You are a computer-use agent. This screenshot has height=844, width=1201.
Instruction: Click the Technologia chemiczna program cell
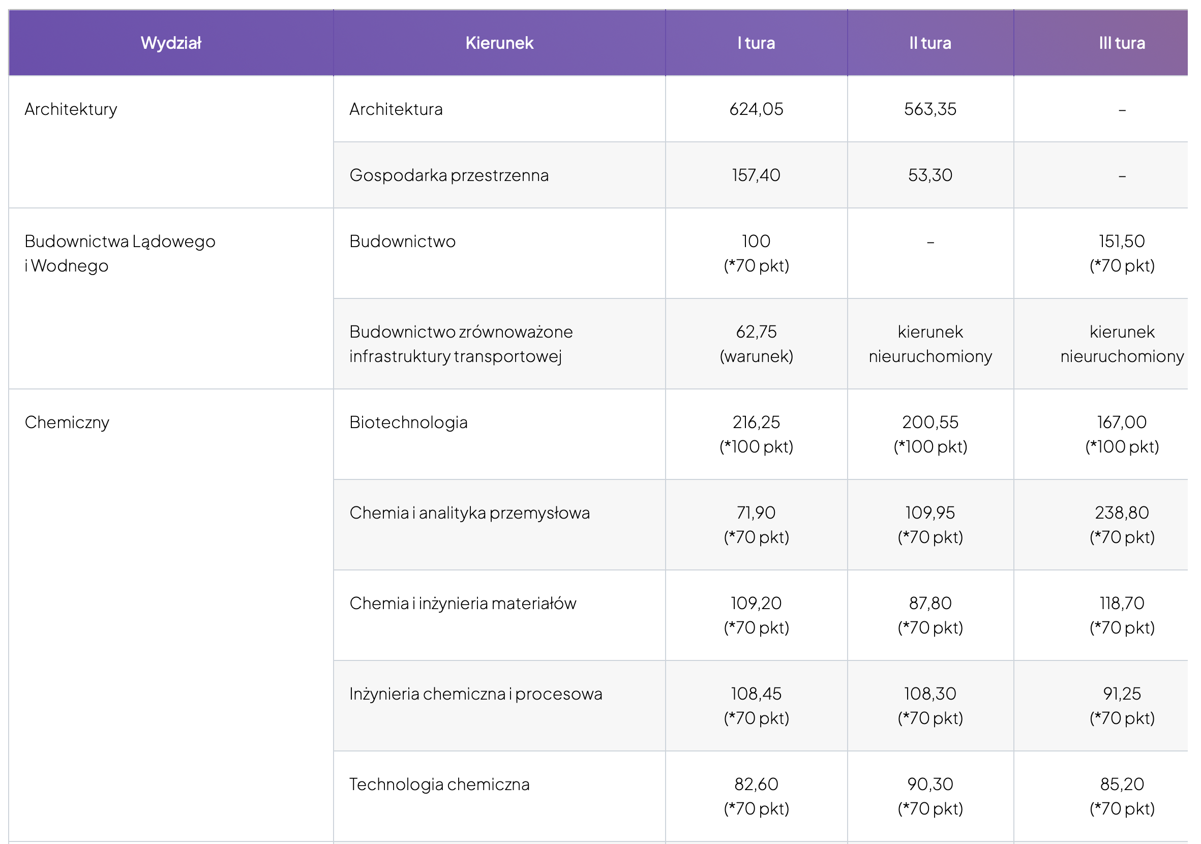tap(439, 785)
